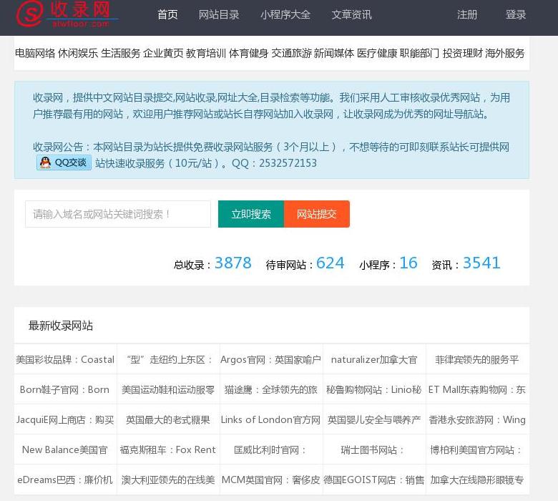Open MCM英国官网：奢侈皮 listing
This screenshot has width=558, height=501.
coord(271,480)
